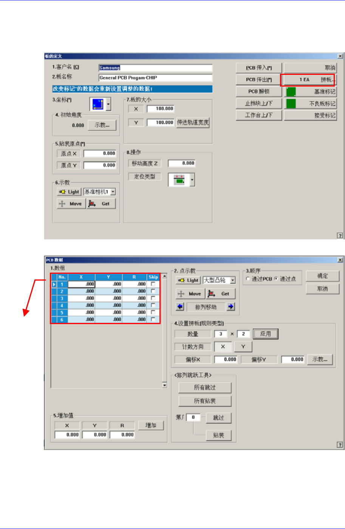Click the right blue arrow beside 排列移动

tap(231, 307)
